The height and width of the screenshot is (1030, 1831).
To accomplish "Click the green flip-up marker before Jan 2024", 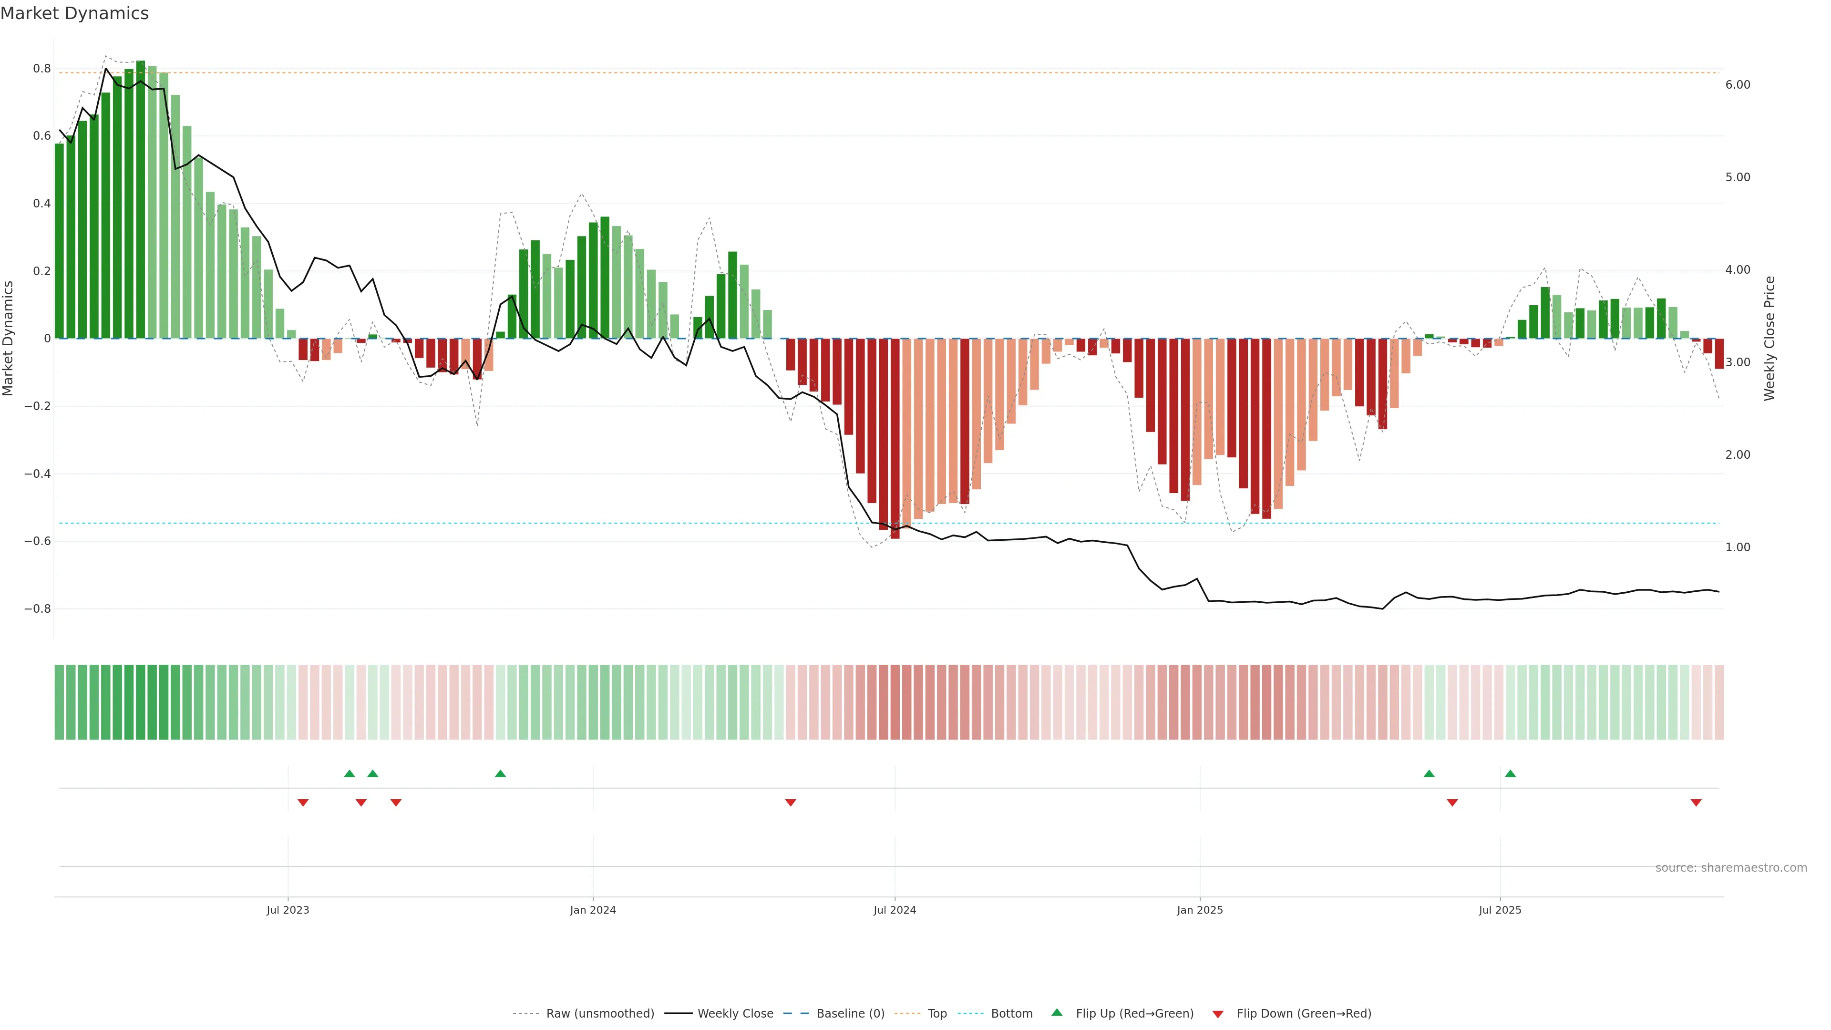I will 500,773.
